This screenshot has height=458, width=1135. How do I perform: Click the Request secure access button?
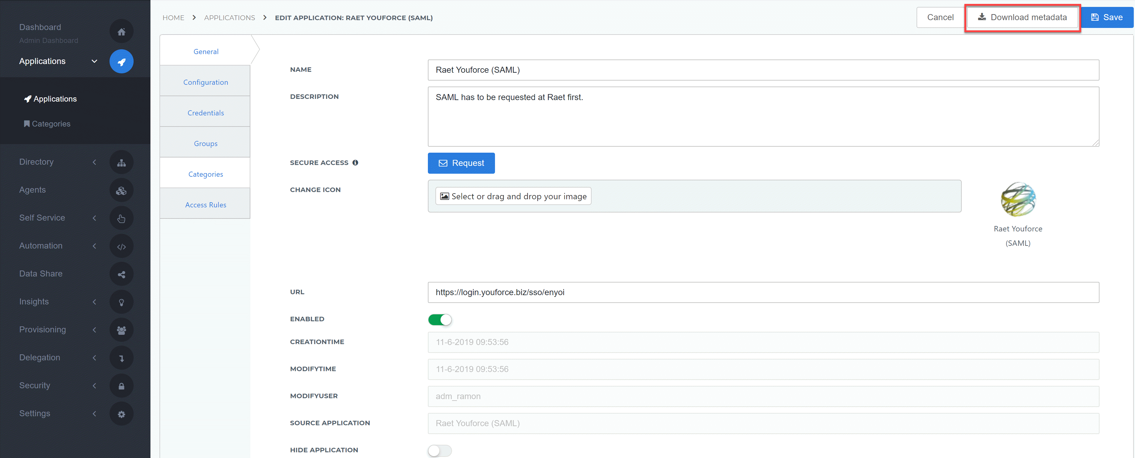pos(461,163)
